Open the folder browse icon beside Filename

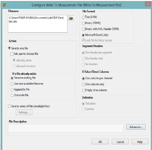[x=71, y=18]
